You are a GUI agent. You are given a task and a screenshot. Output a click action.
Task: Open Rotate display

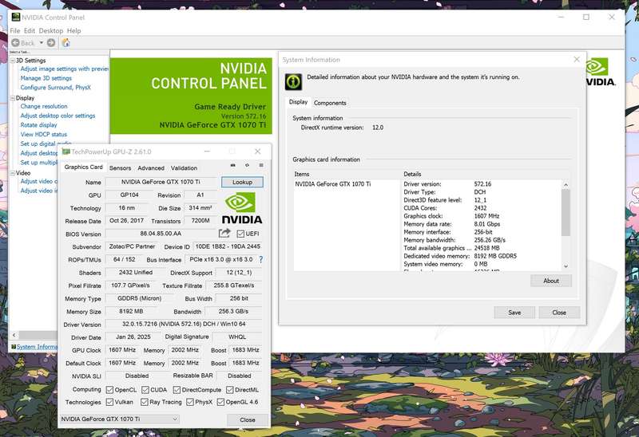tap(38, 125)
